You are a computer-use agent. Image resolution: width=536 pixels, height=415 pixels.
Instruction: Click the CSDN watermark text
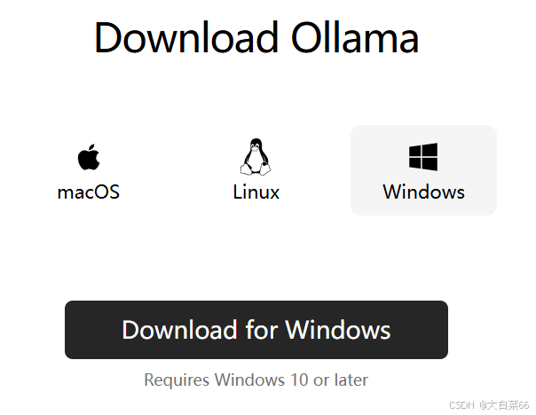click(x=461, y=405)
